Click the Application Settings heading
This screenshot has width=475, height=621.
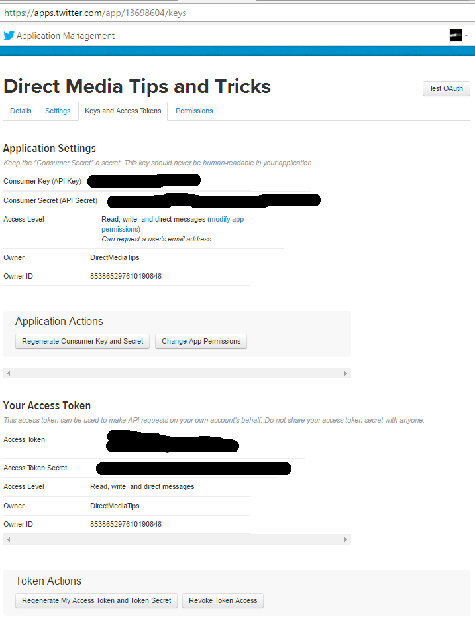click(x=50, y=148)
